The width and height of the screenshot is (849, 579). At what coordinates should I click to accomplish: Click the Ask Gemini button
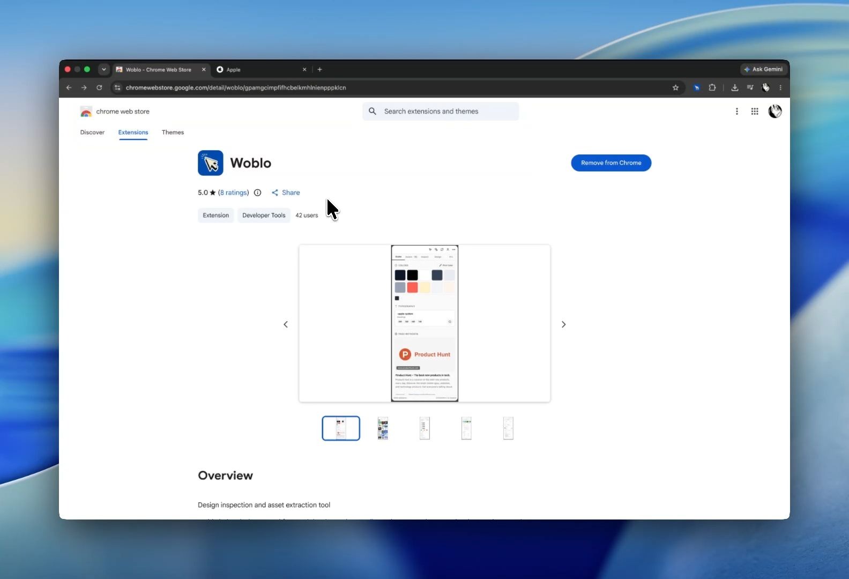763,69
